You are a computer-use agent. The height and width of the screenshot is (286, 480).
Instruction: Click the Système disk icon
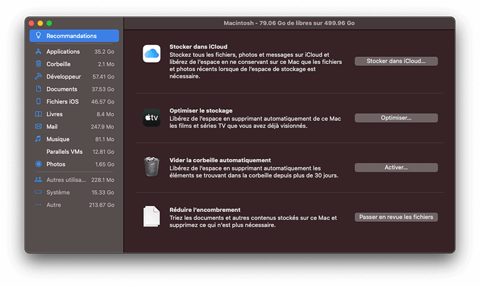tap(38, 192)
